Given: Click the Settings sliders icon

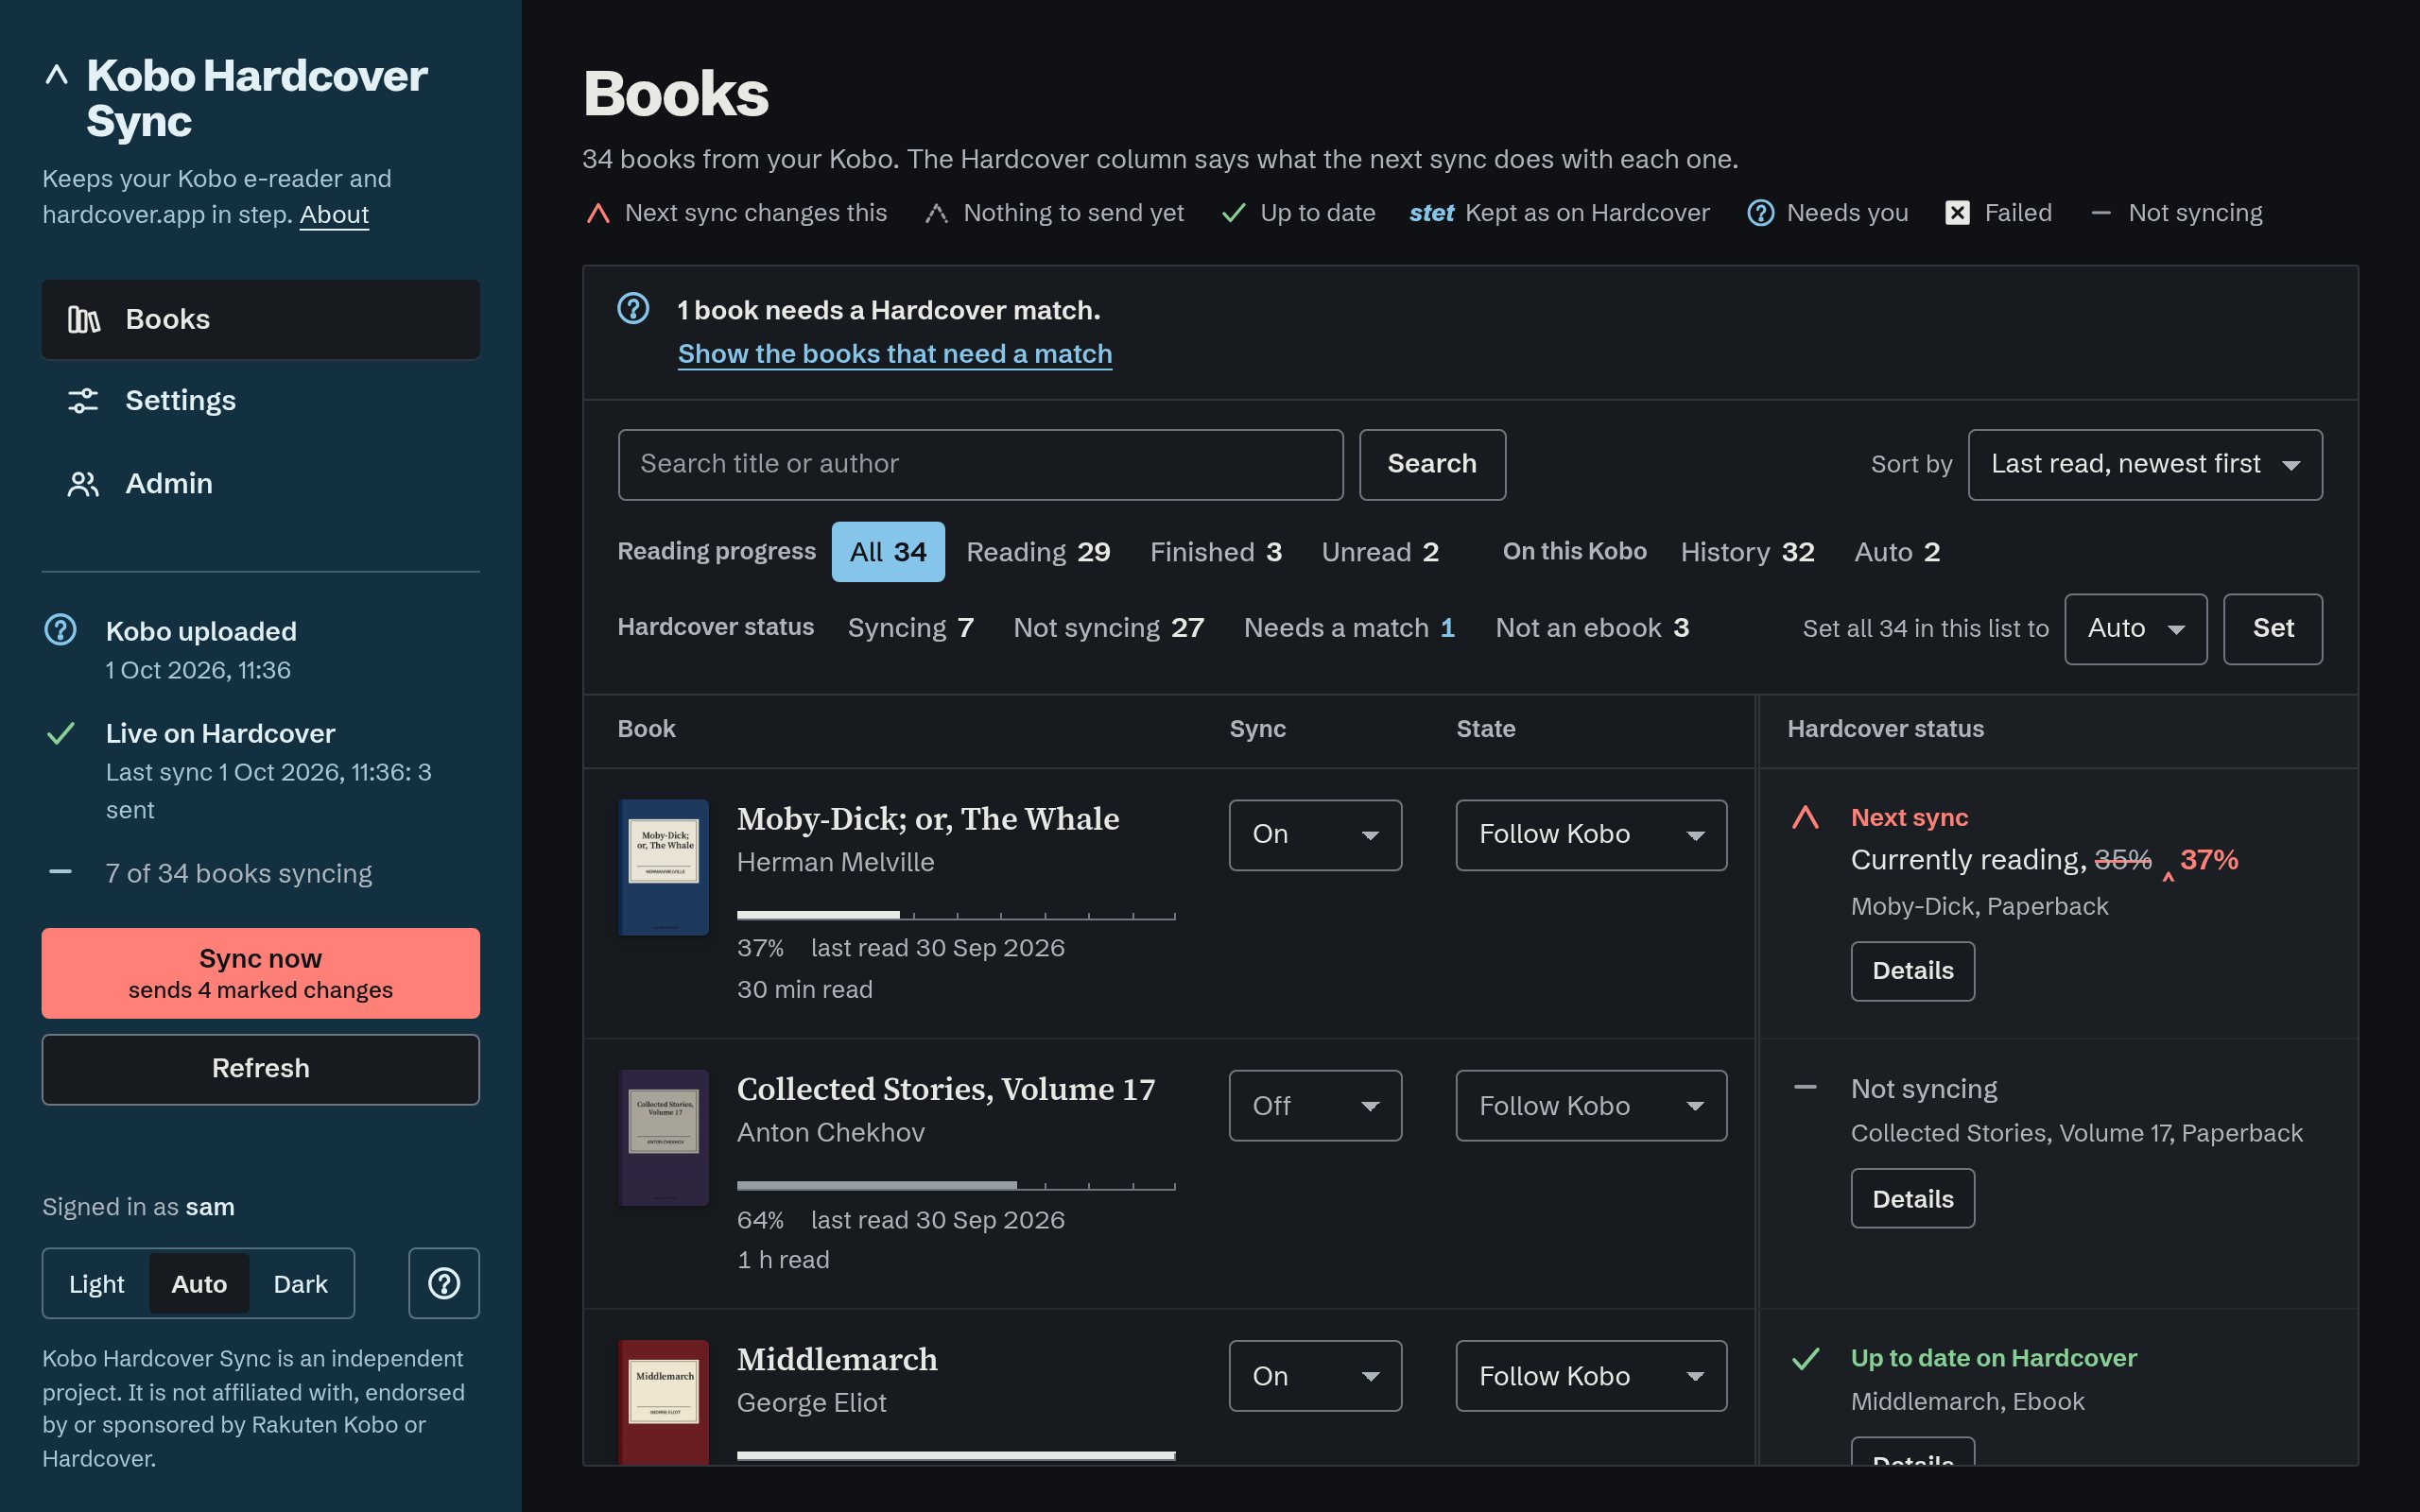Looking at the screenshot, I should 83,401.
